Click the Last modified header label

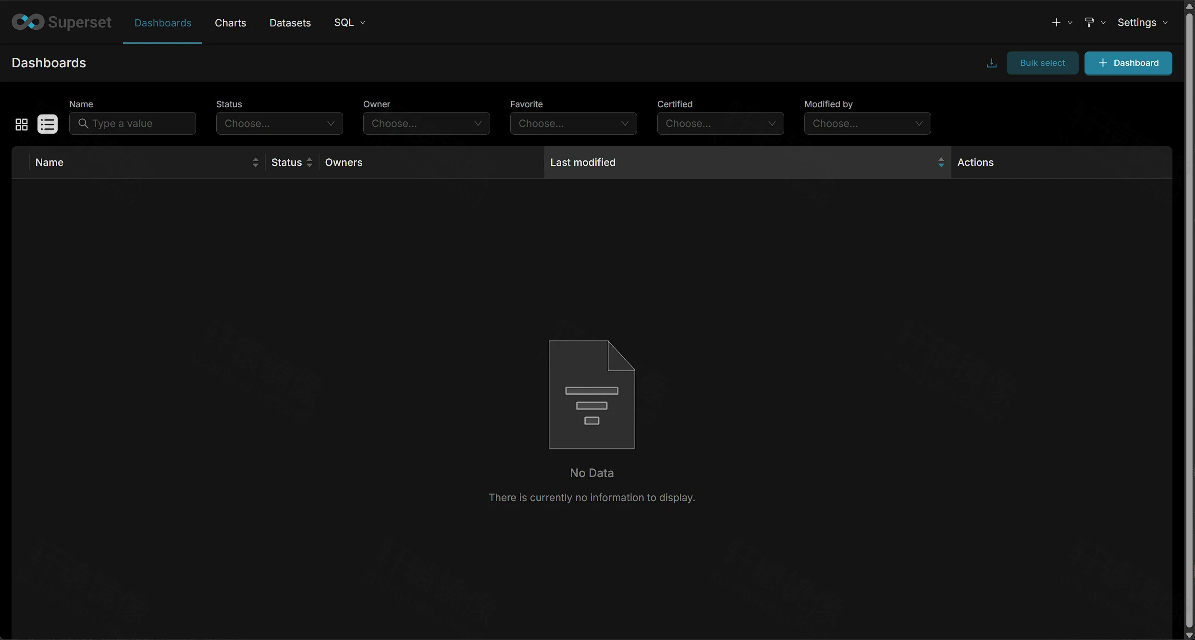click(x=582, y=163)
